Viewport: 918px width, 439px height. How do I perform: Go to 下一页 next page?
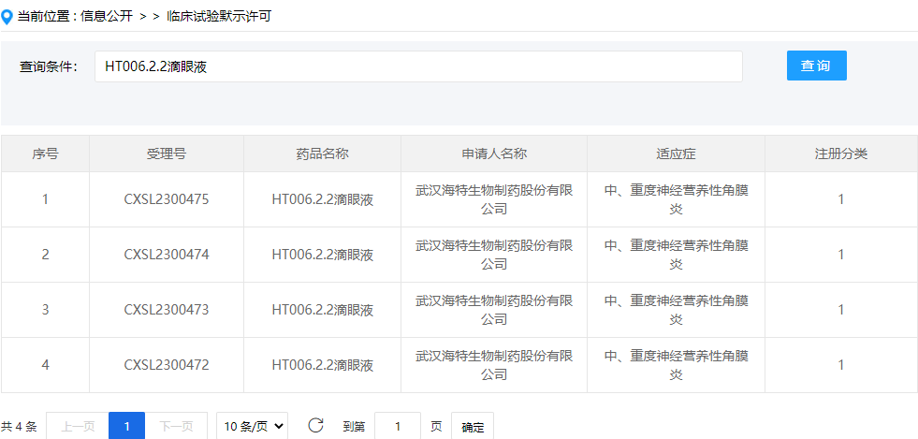176,427
